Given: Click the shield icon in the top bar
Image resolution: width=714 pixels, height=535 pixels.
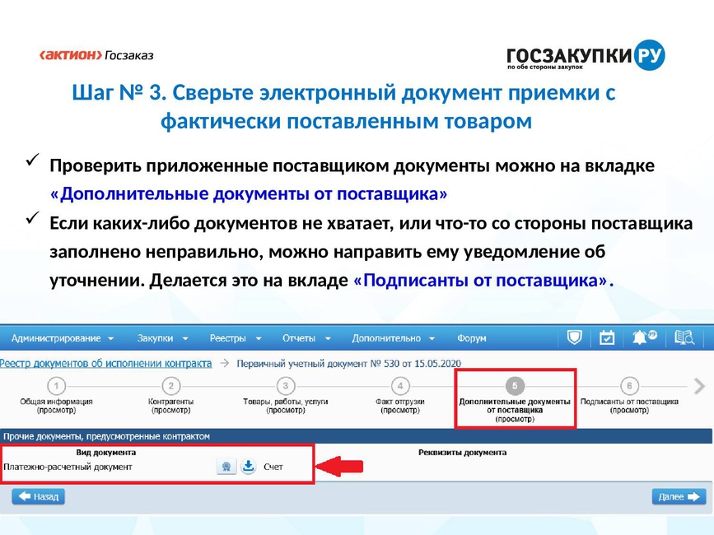Looking at the screenshot, I should coord(574,337).
